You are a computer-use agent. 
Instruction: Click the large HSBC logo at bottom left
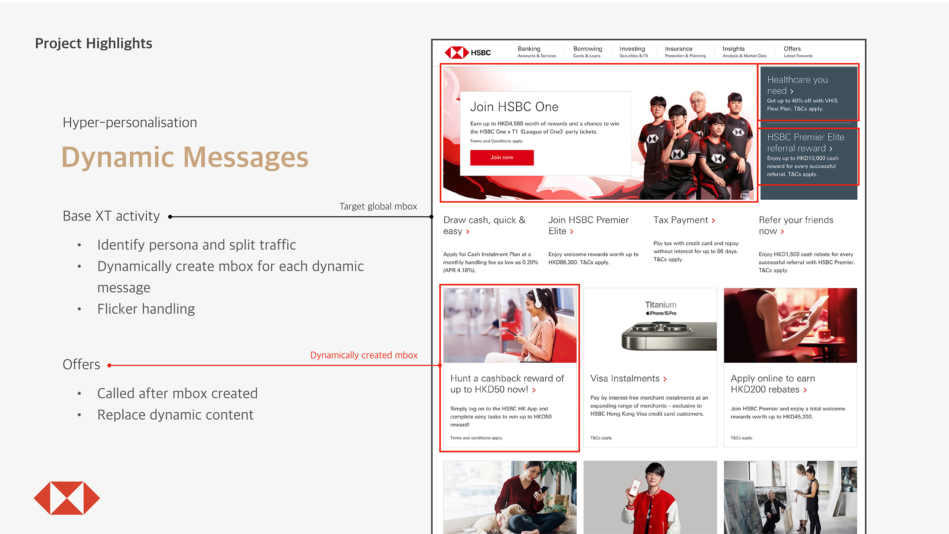pos(67,498)
